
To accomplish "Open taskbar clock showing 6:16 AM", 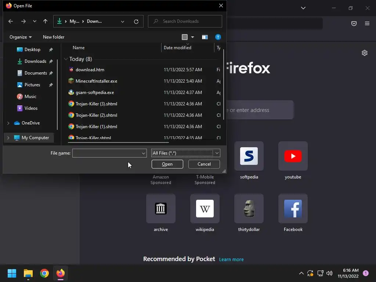I will (348, 273).
